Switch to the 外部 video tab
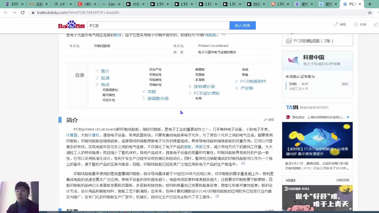Screen dimensions: 379x213 point(135,4)
